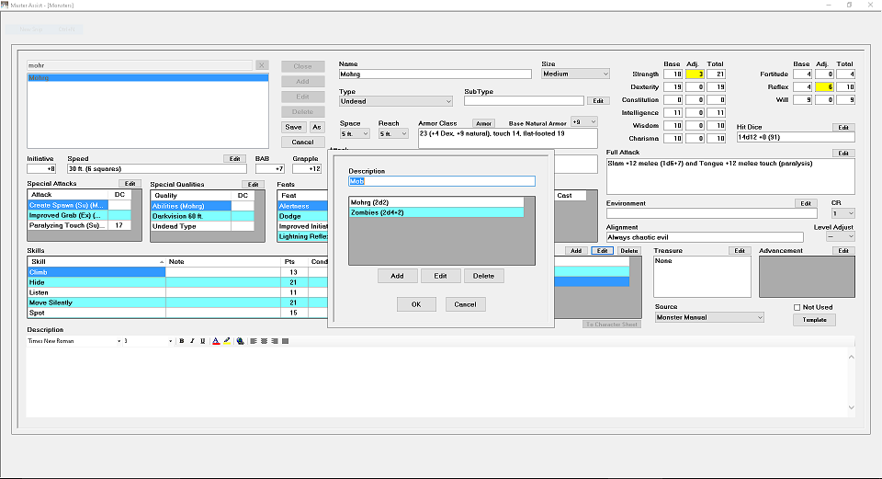Viewport: 882px width, 479px height.
Task: Select the Dodge feat row
Action: click(302, 216)
